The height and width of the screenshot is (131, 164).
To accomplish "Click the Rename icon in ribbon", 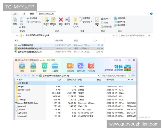I will point(68,20).
